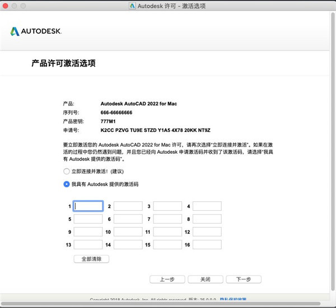Focus activation code field 7
Viewport: 336px width, 308px height.
167,219
